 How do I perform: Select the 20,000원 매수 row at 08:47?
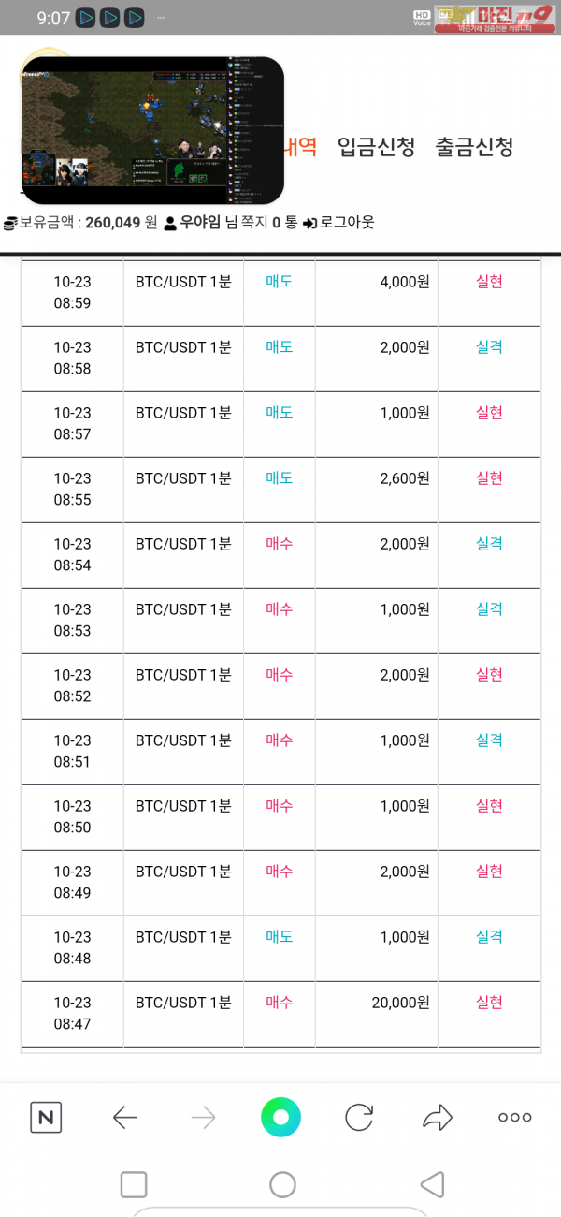280,1014
